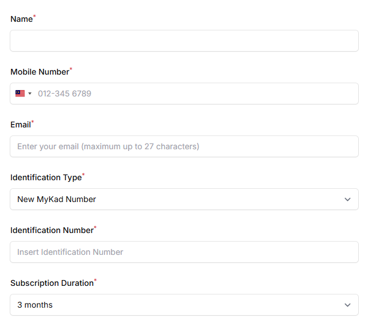This screenshot has height=322, width=372.
Task: Click the Malaysia flag icon
Action: click(20, 94)
